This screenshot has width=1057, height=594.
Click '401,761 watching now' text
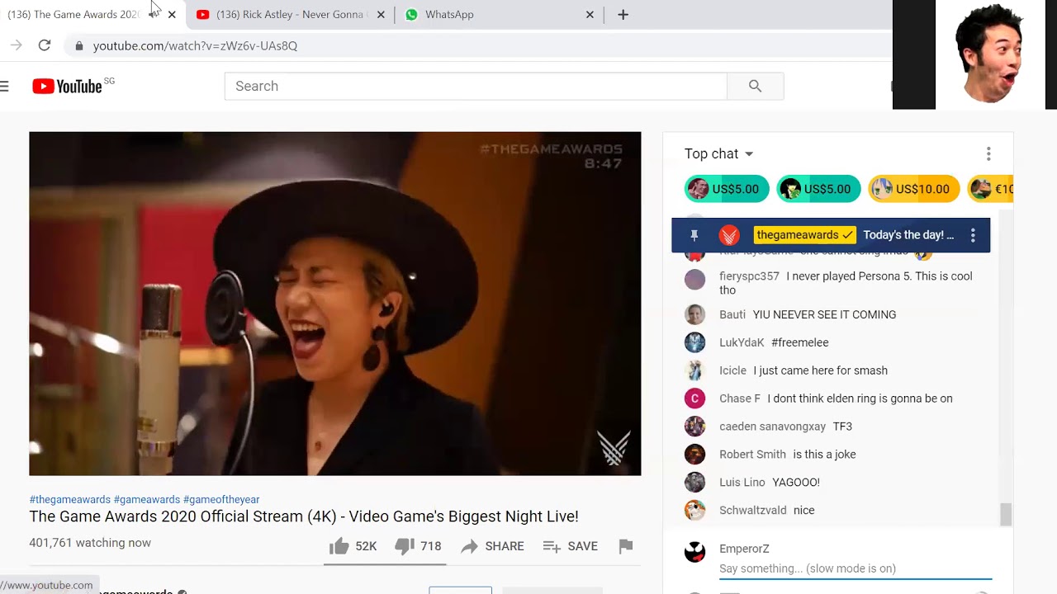tap(90, 543)
